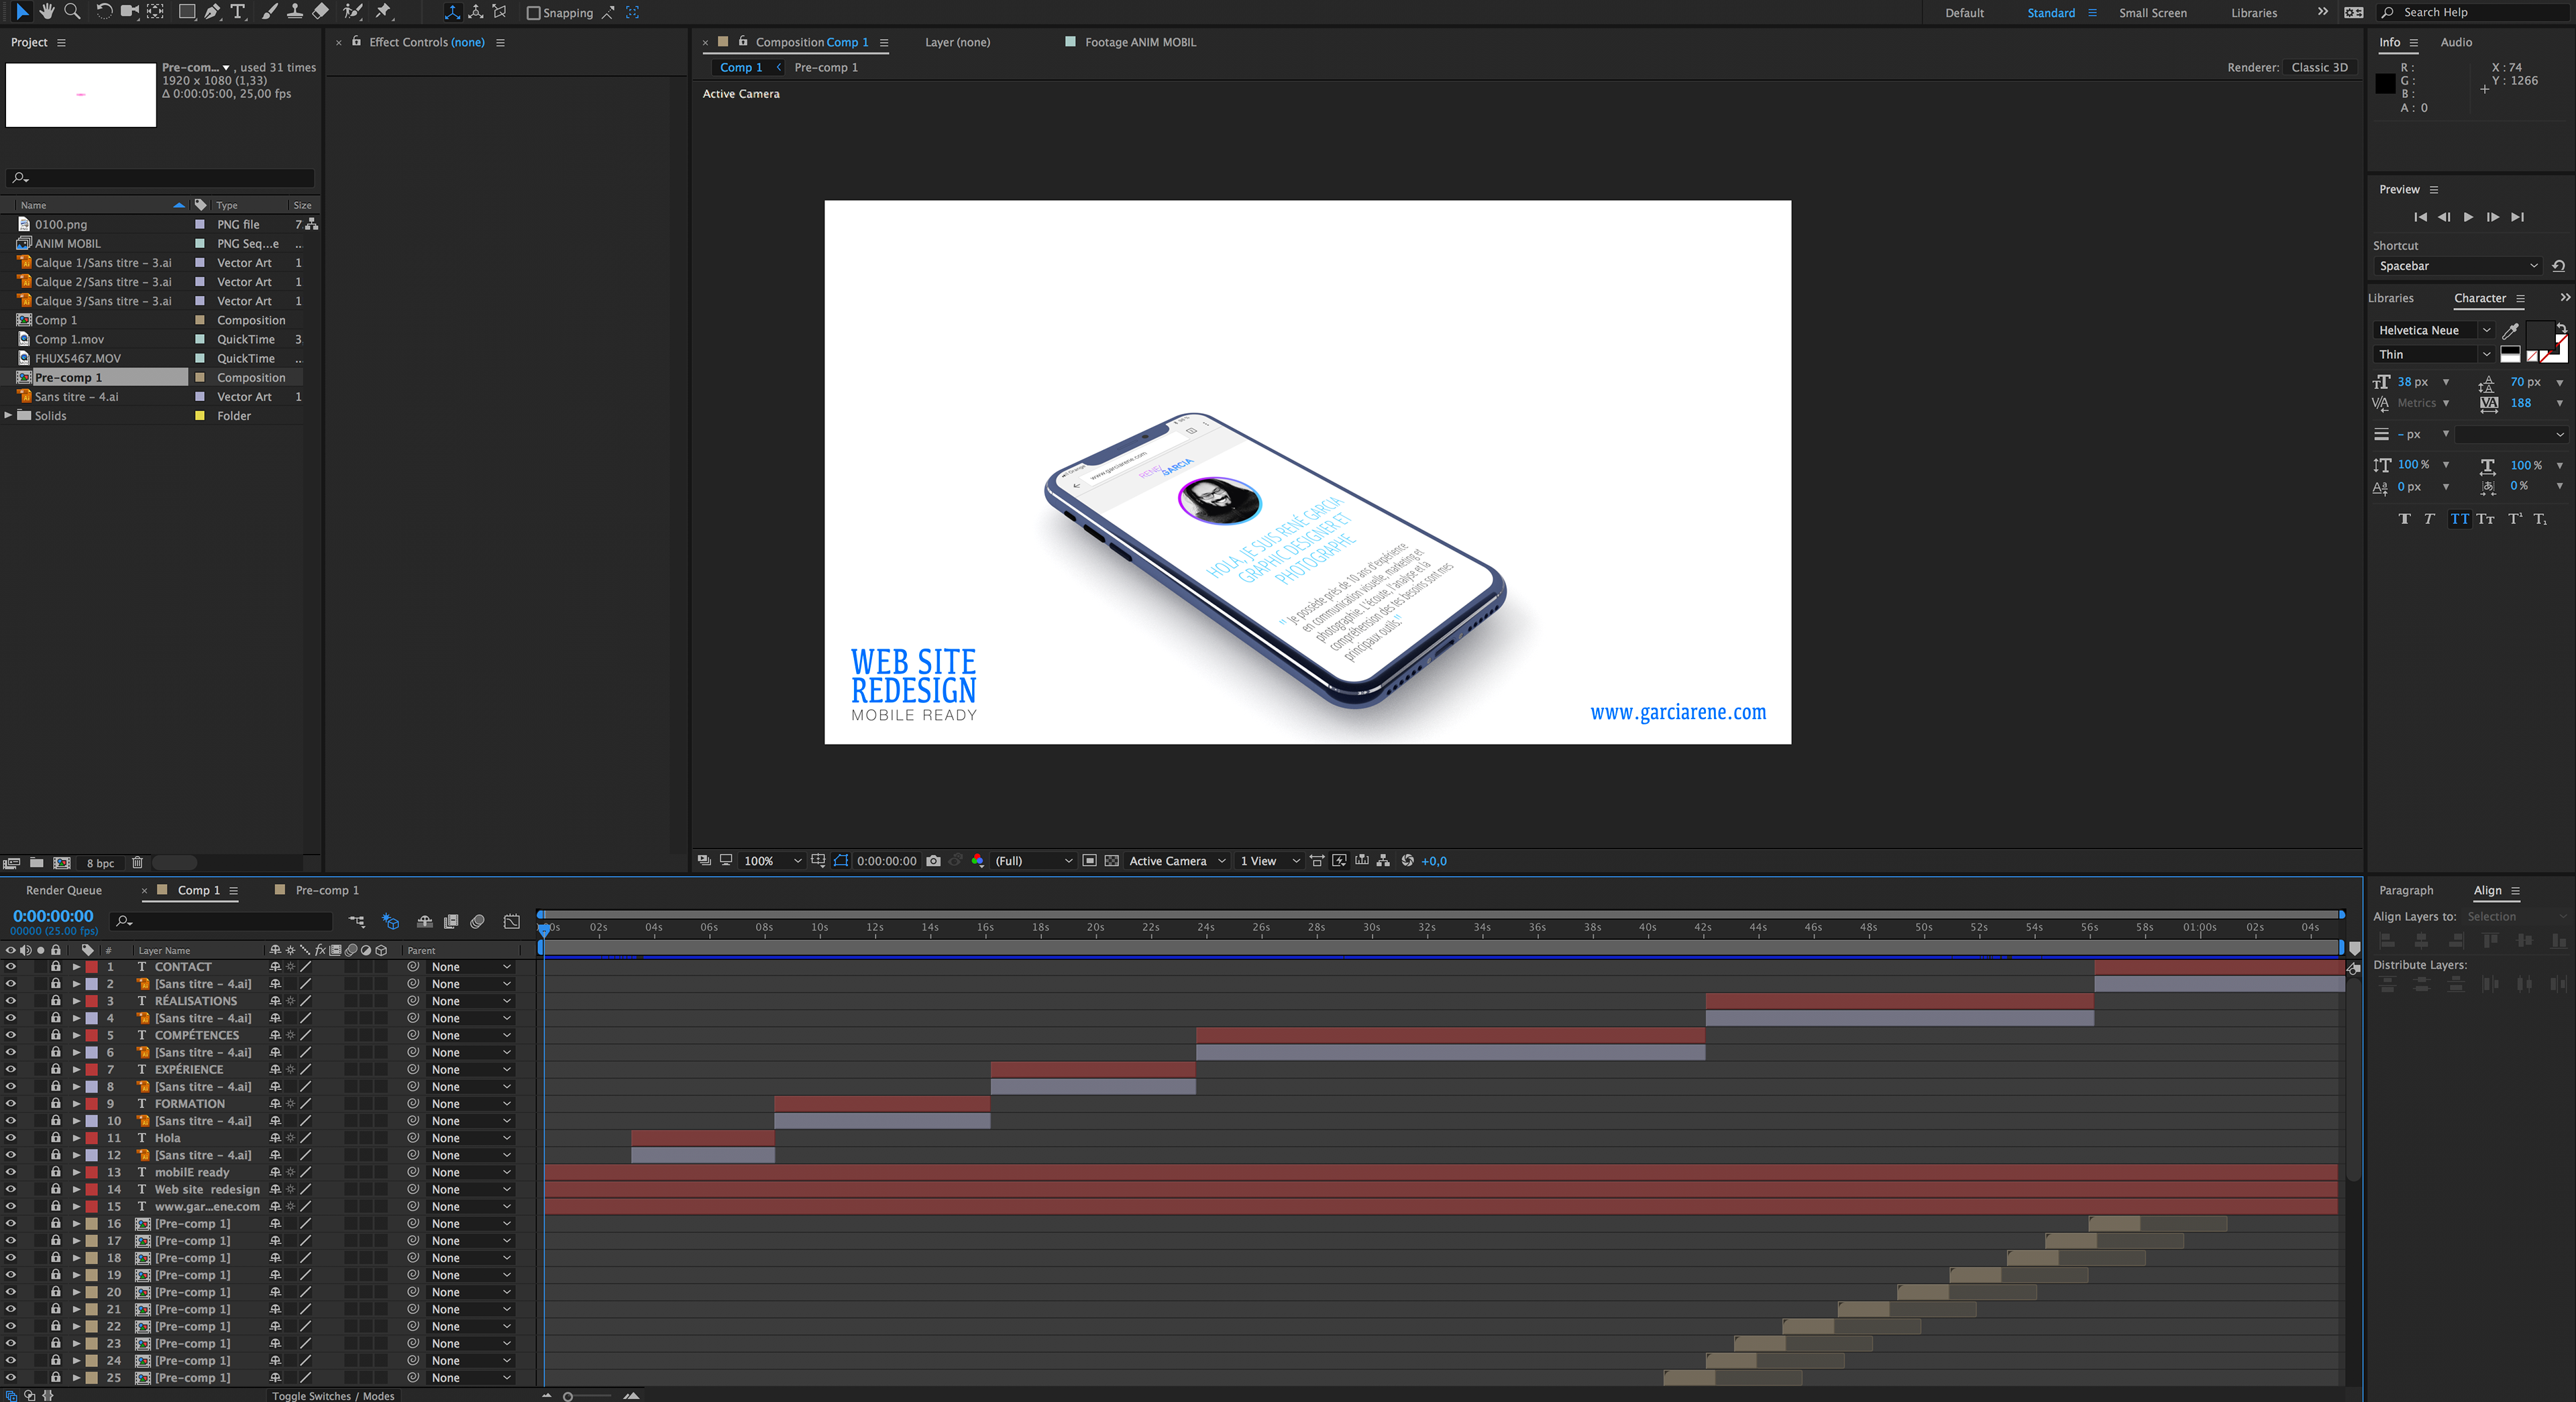Viewport: 2576px width, 1402px height.
Task: Click the snapshot camera icon in viewer
Action: click(x=933, y=861)
